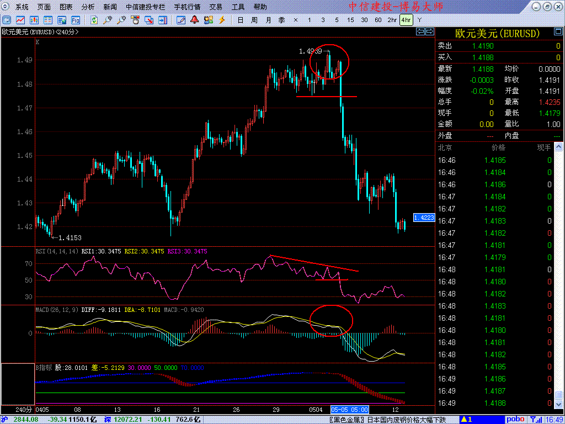
Task: Select the 3 minute period
Action: click(323, 20)
